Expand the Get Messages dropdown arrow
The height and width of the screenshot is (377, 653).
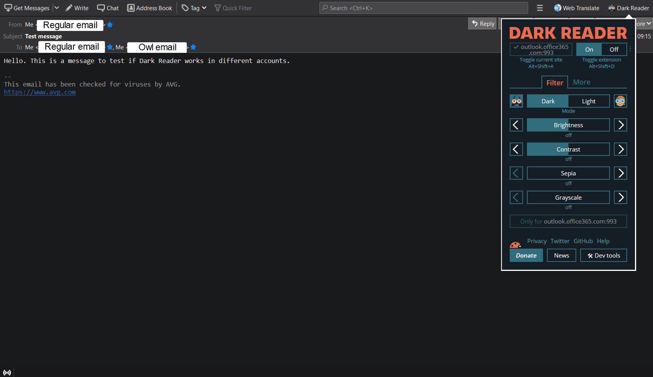(x=57, y=8)
